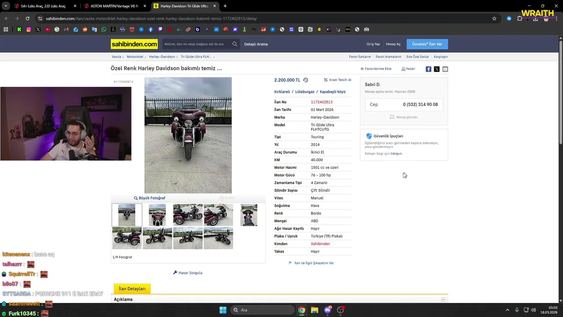Bookmark this page with the star icon

pyautogui.click(x=494, y=18)
